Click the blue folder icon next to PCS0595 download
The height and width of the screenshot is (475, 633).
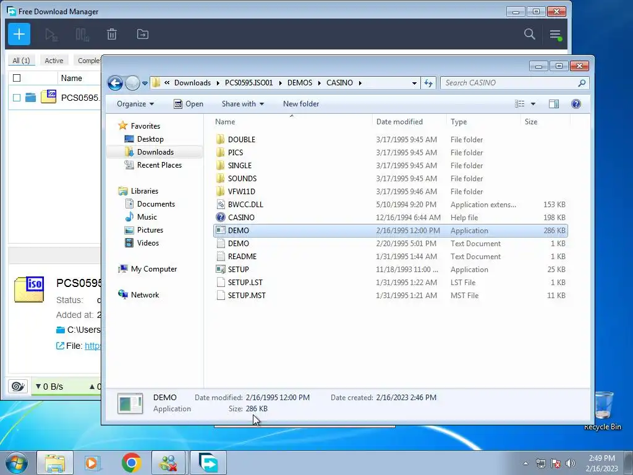(x=30, y=97)
